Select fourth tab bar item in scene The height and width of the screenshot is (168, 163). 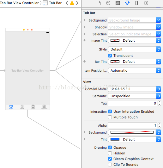click(44, 107)
